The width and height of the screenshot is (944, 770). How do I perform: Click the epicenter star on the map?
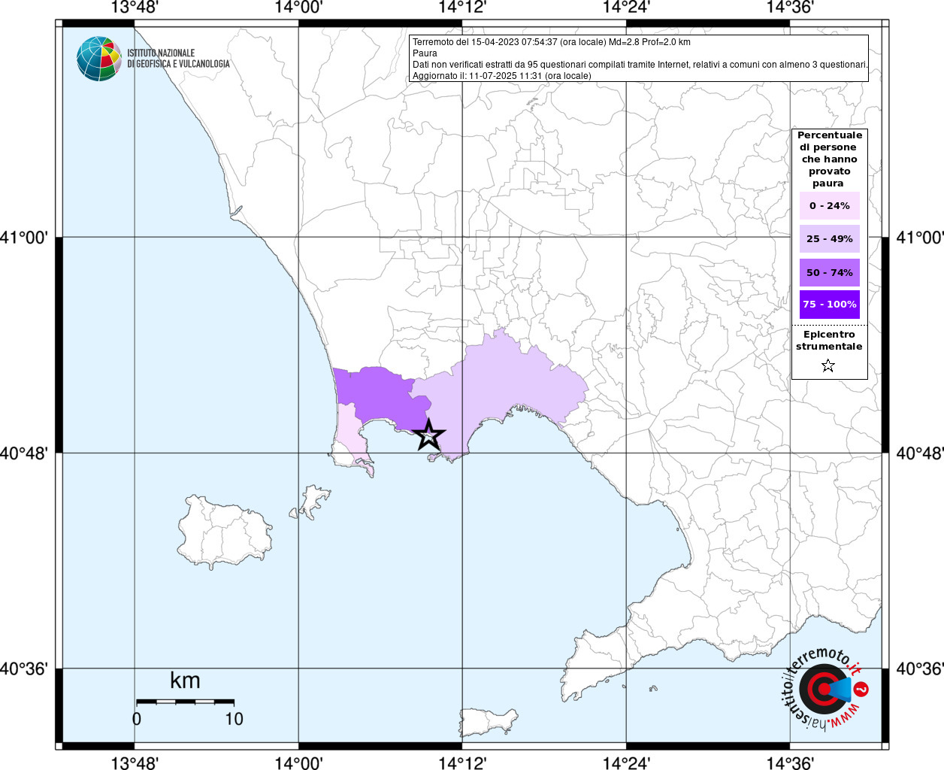(428, 435)
